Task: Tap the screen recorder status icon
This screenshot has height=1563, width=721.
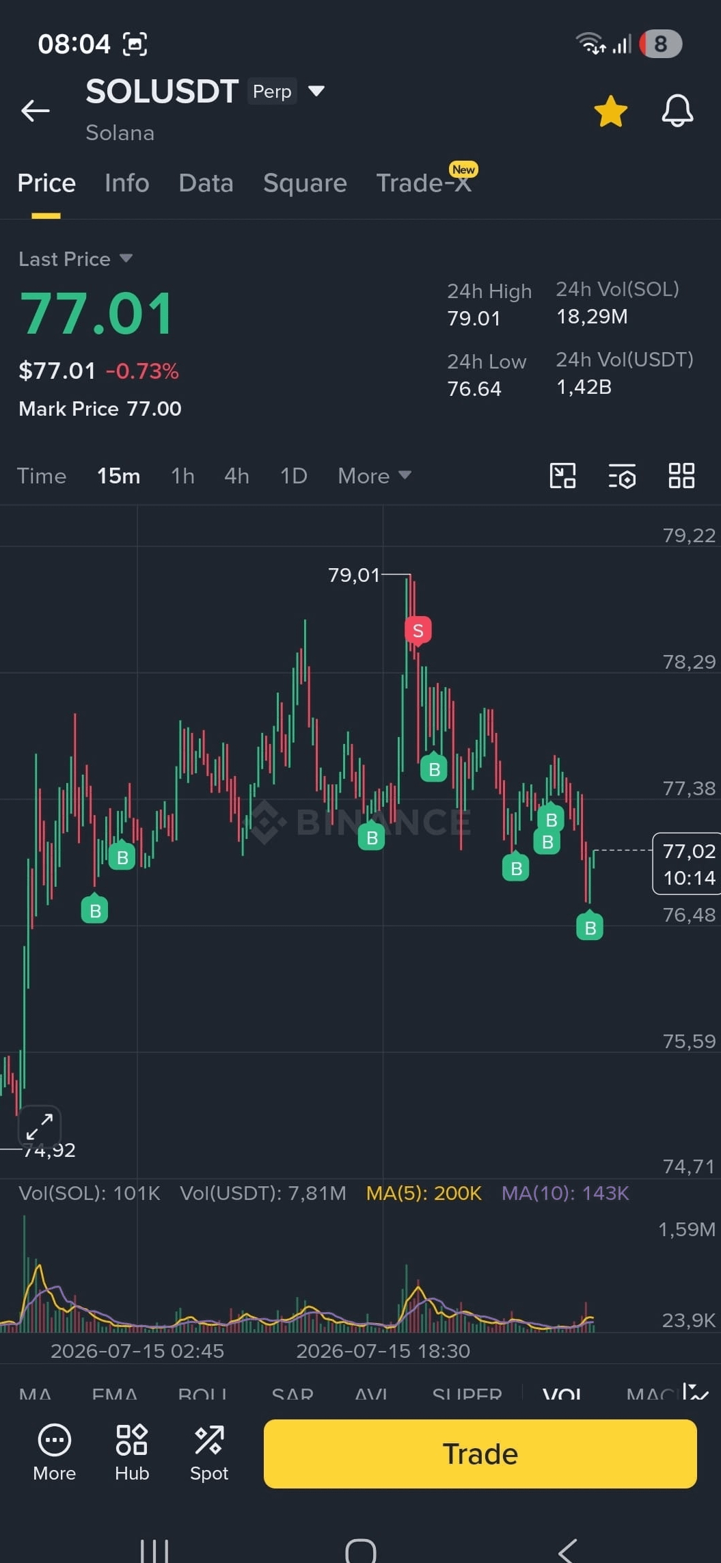Action: [135, 44]
